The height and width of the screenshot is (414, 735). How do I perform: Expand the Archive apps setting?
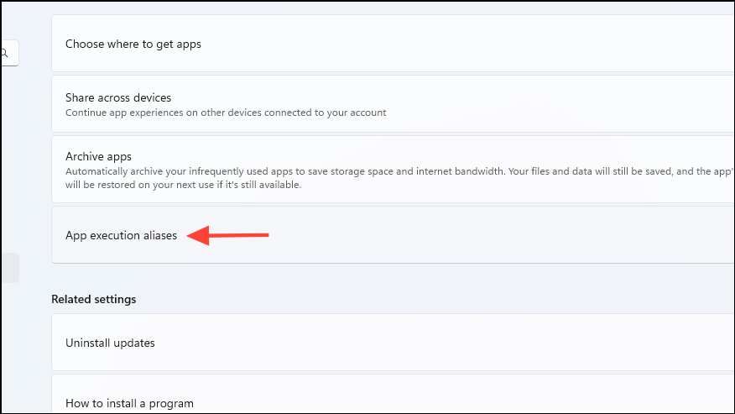(393, 170)
